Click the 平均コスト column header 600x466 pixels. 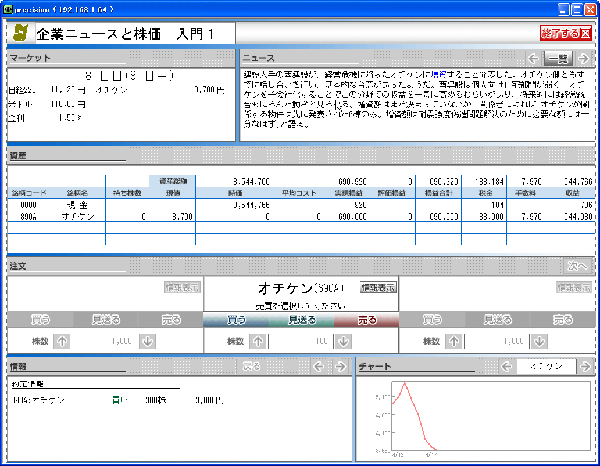(299, 193)
